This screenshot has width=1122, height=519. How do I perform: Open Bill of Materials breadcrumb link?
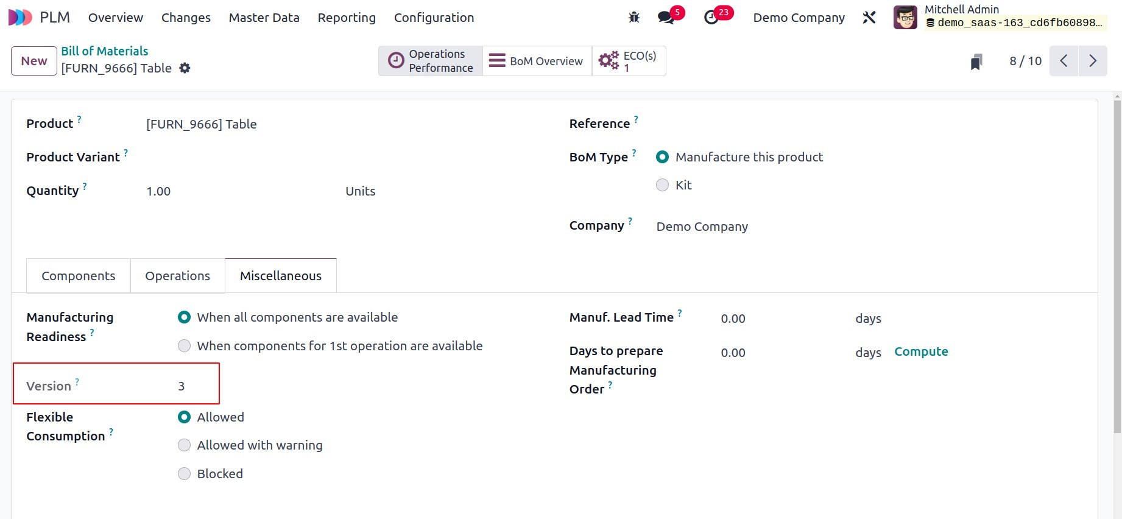coord(105,51)
